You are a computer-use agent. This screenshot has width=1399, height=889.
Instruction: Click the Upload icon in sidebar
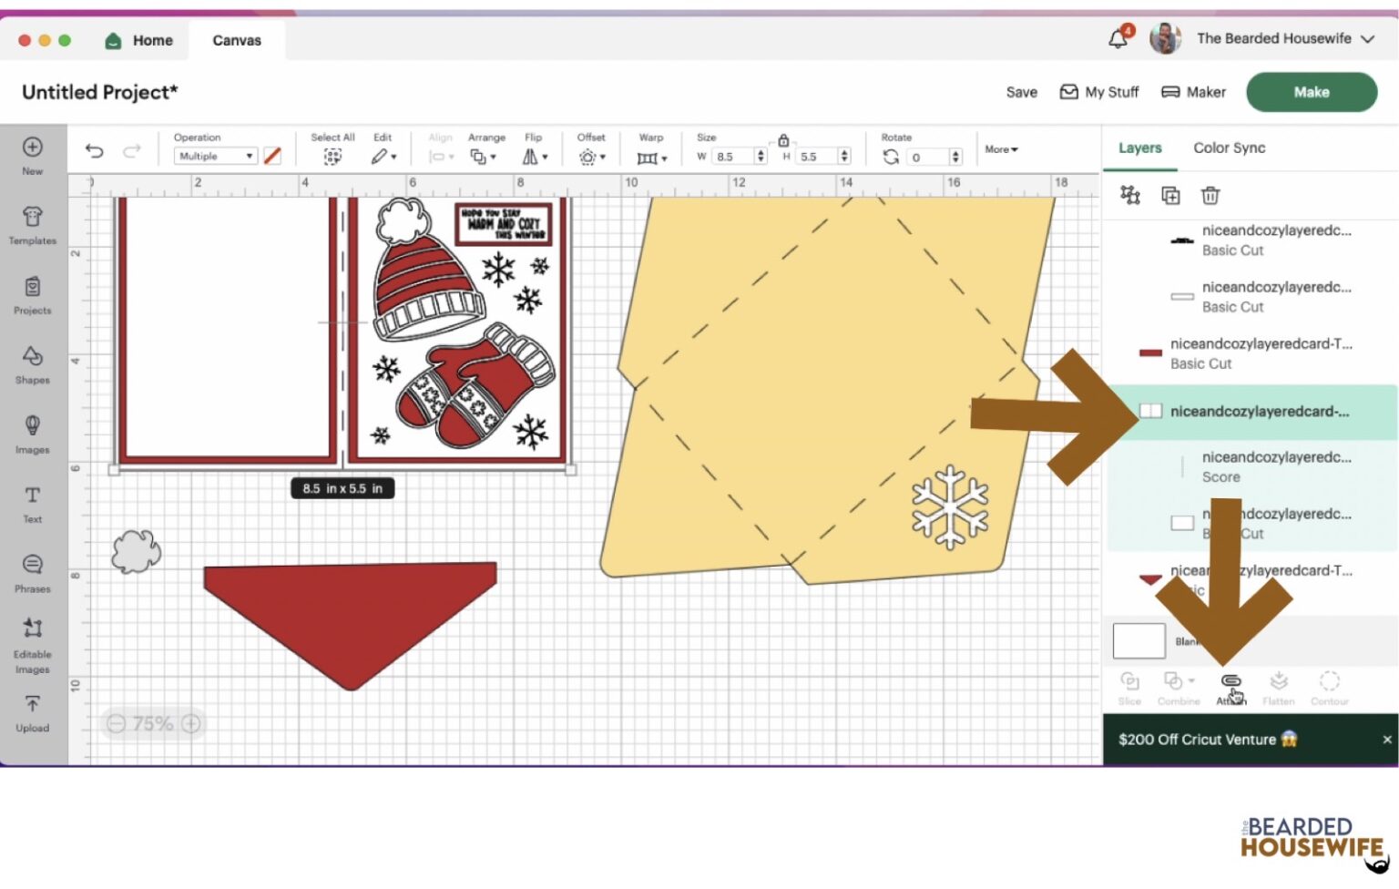pyautogui.click(x=32, y=712)
